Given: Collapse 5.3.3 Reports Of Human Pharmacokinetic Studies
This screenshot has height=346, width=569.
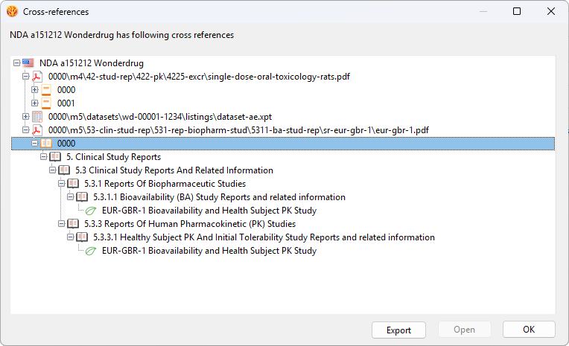Looking at the screenshot, I should [61, 224].
